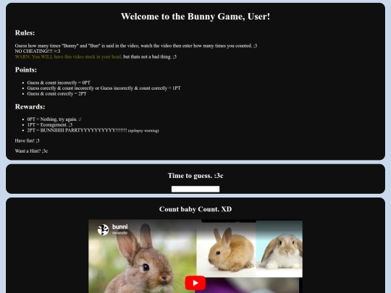Click the 'NO CHEATING!!! >:3' line
The height and width of the screenshot is (293, 391).
[38, 51]
